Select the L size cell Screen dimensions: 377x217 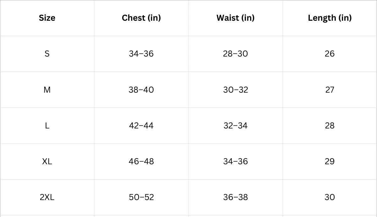pos(47,126)
